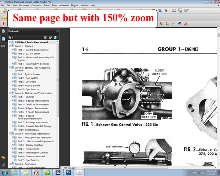Open the Comments panel icon in sidebar

(3, 158)
